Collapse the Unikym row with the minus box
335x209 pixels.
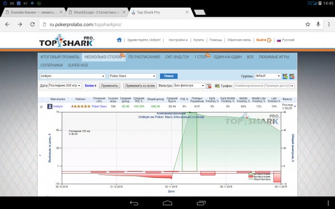pos(41,107)
